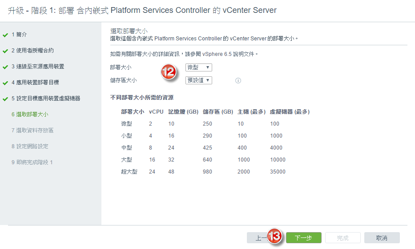
Task: Go to step 5 設定目標應用裝置虛擬機器
Action: tap(46, 99)
